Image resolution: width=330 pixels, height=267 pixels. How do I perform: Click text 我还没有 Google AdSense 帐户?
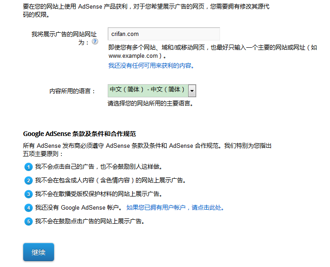[x=79, y=207]
